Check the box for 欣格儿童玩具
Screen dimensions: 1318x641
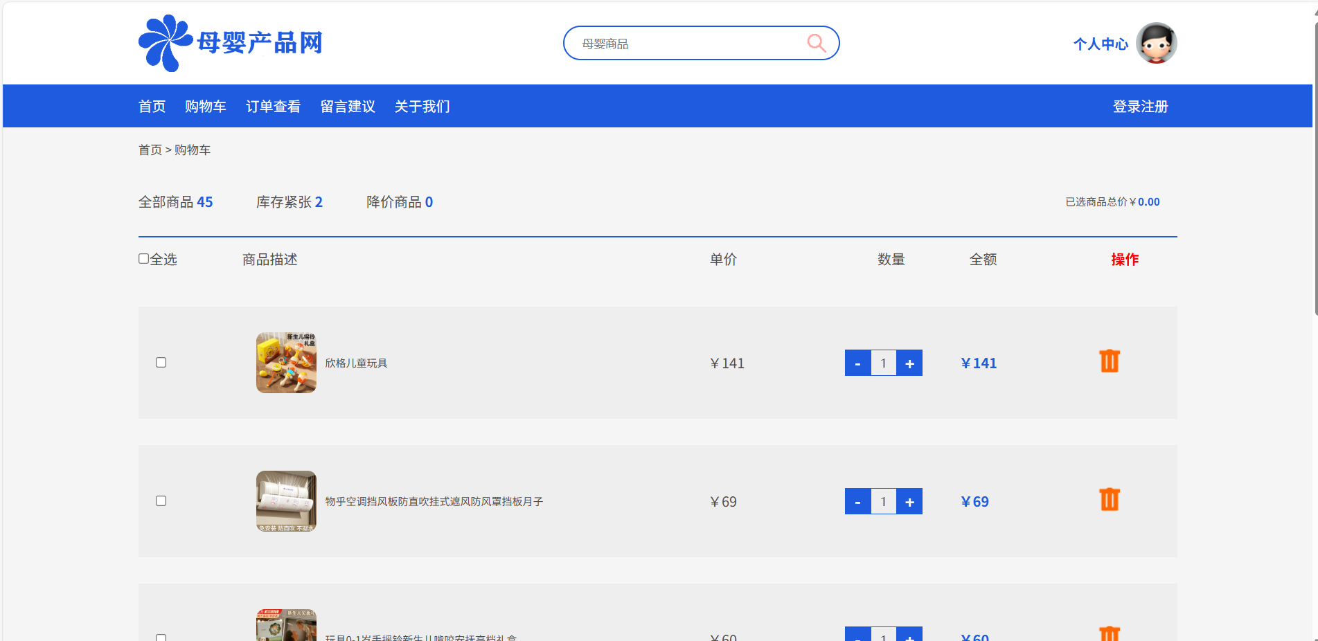[x=161, y=363]
